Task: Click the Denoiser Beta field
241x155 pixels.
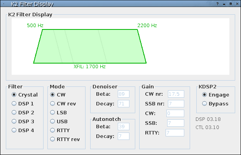Action: coord(124,94)
